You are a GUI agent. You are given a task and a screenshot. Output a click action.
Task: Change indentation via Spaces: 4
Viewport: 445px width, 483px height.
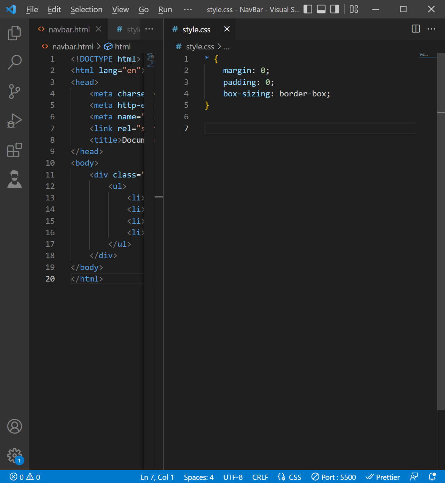199,477
